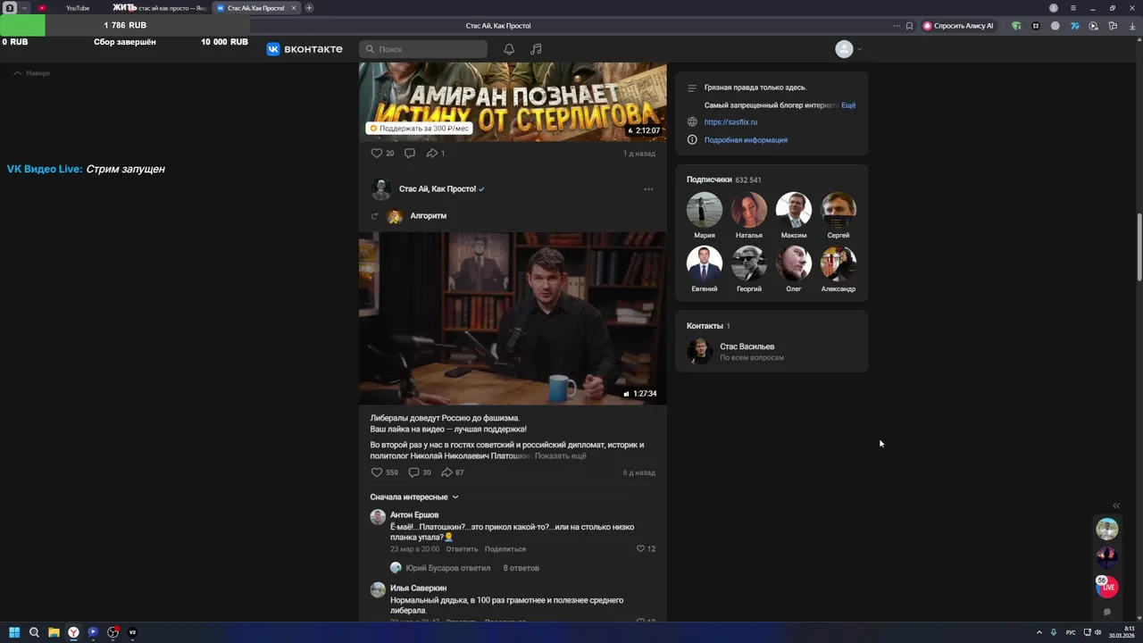Viewport: 1143px width, 643px height.
Task: Open new browser tab plus button
Action: pyautogui.click(x=309, y=8)
